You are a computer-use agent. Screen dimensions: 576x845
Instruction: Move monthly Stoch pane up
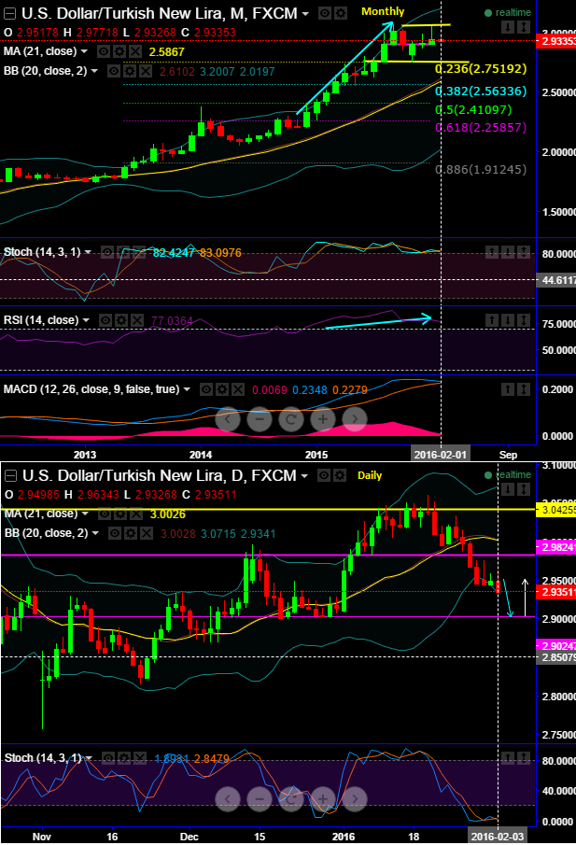click(492, 252)
